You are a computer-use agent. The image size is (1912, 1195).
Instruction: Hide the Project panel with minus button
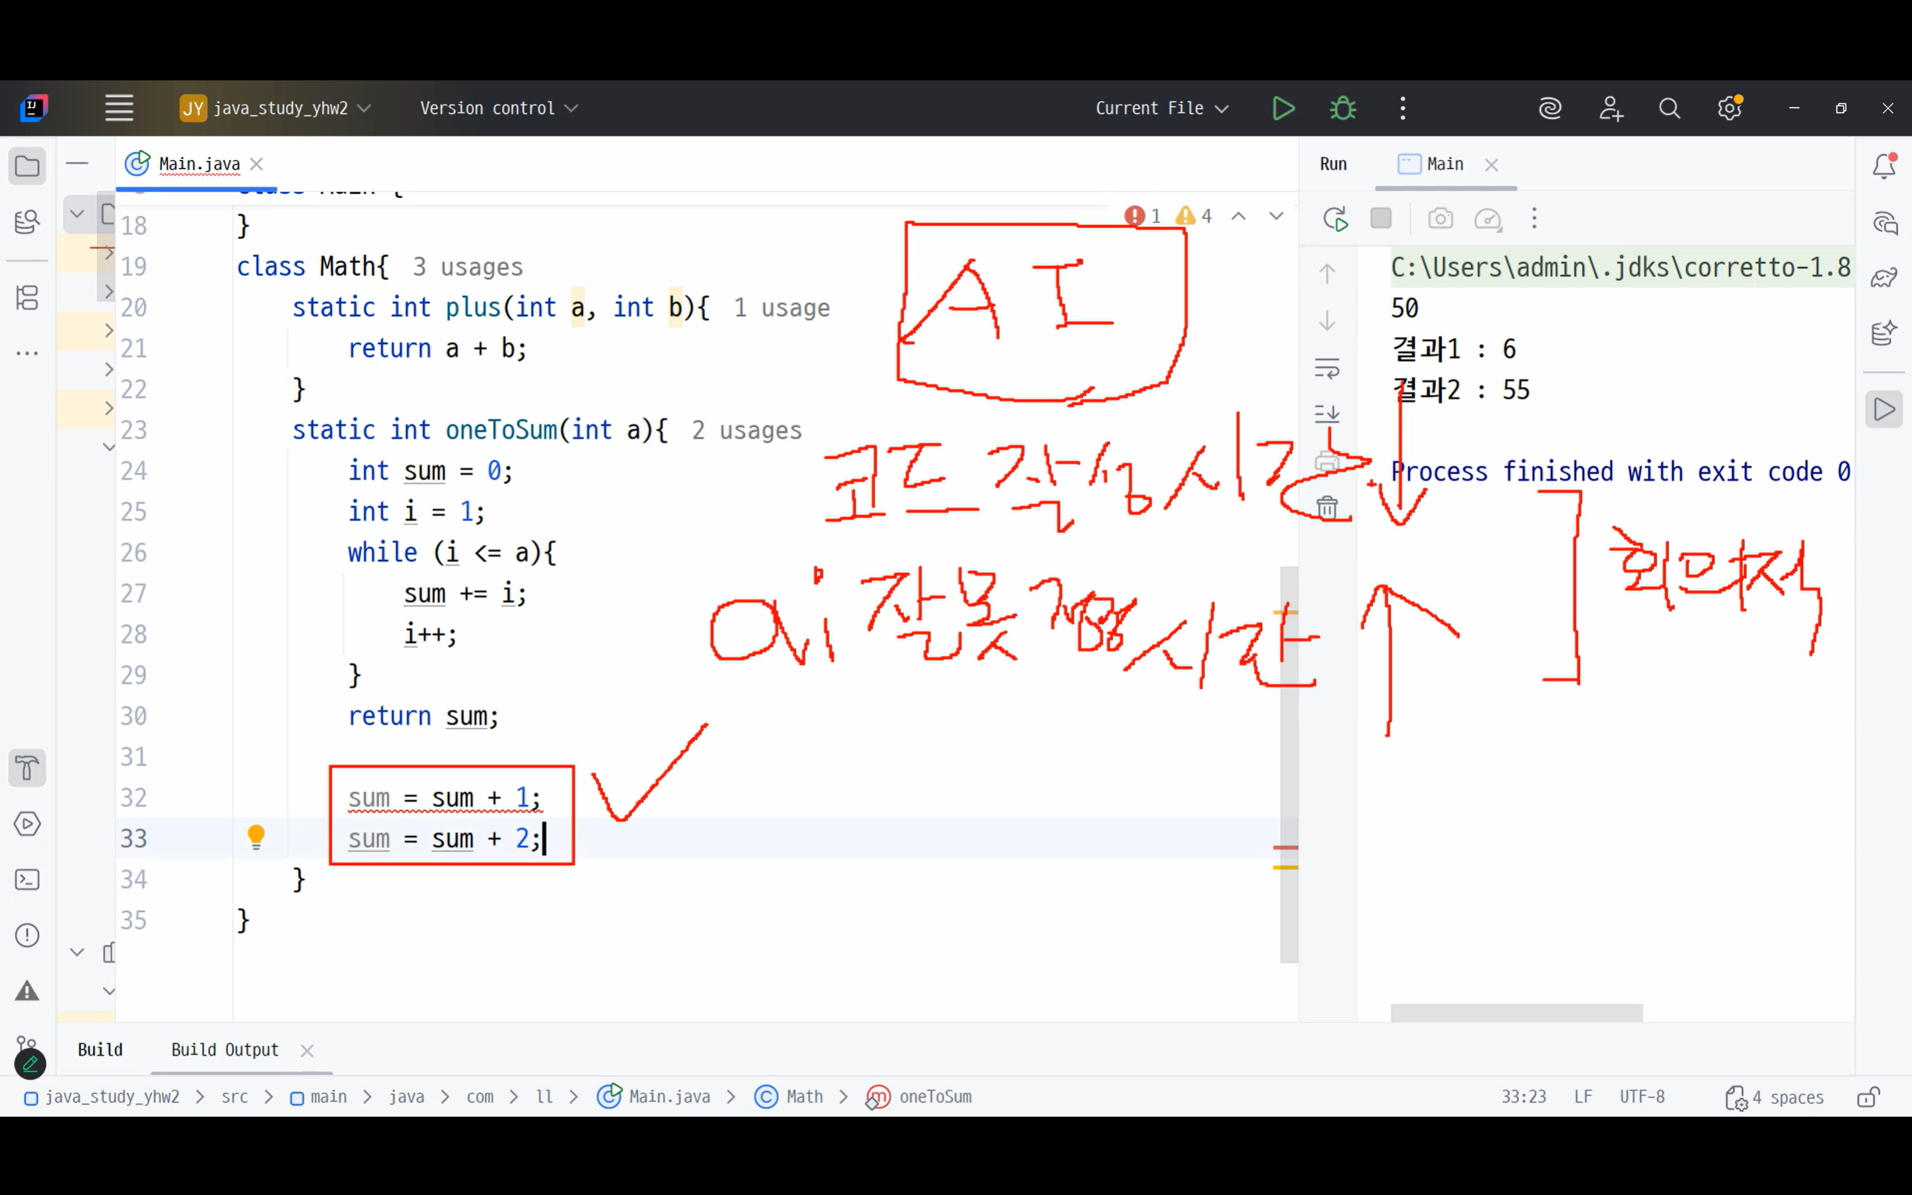point(78,163)
